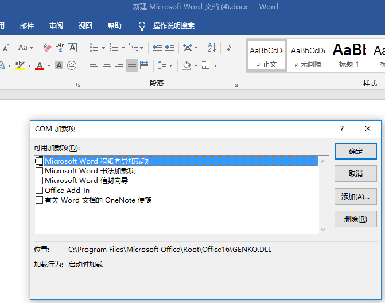Enable Office Add-In checkbox
This screenshot has height=303, width=385.
[39, 191]
